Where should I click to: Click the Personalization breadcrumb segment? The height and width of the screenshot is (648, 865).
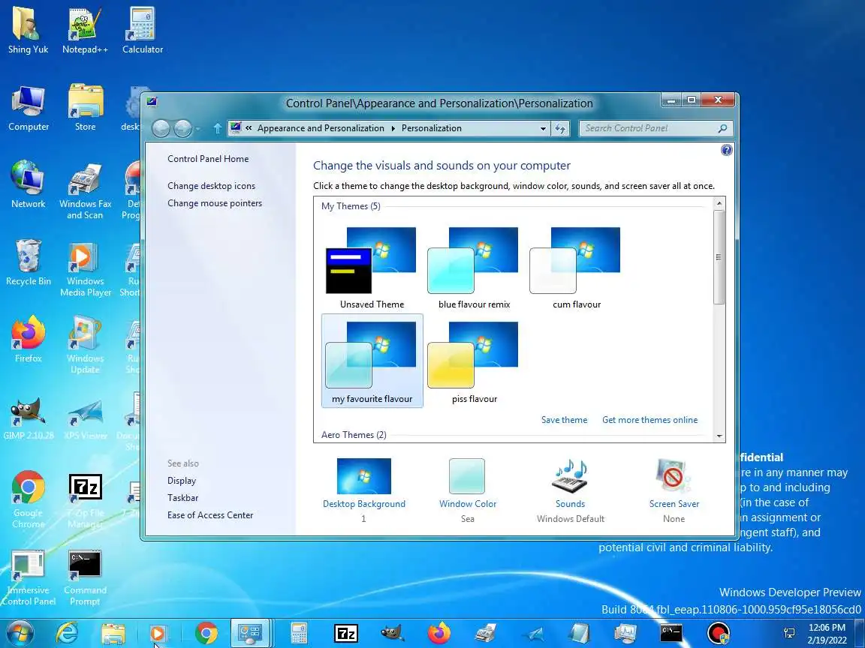pos(432,128)
